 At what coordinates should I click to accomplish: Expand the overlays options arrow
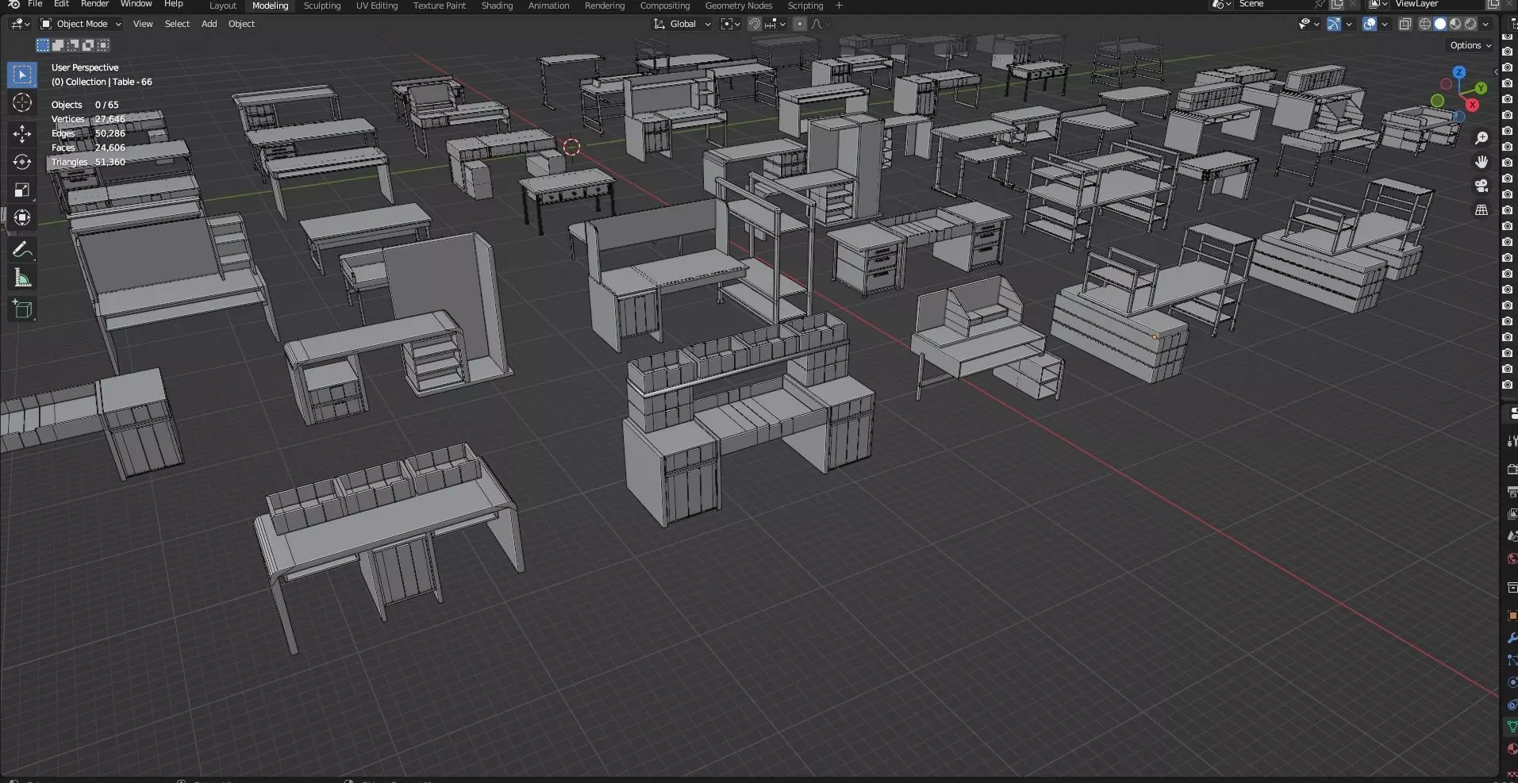1385,24
